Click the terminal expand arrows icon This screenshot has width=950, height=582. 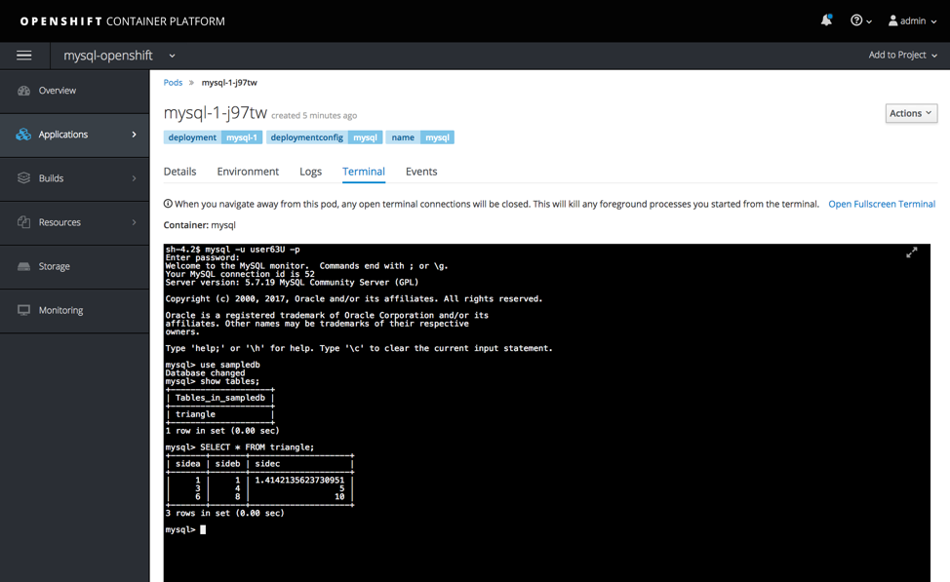[912, 252]
